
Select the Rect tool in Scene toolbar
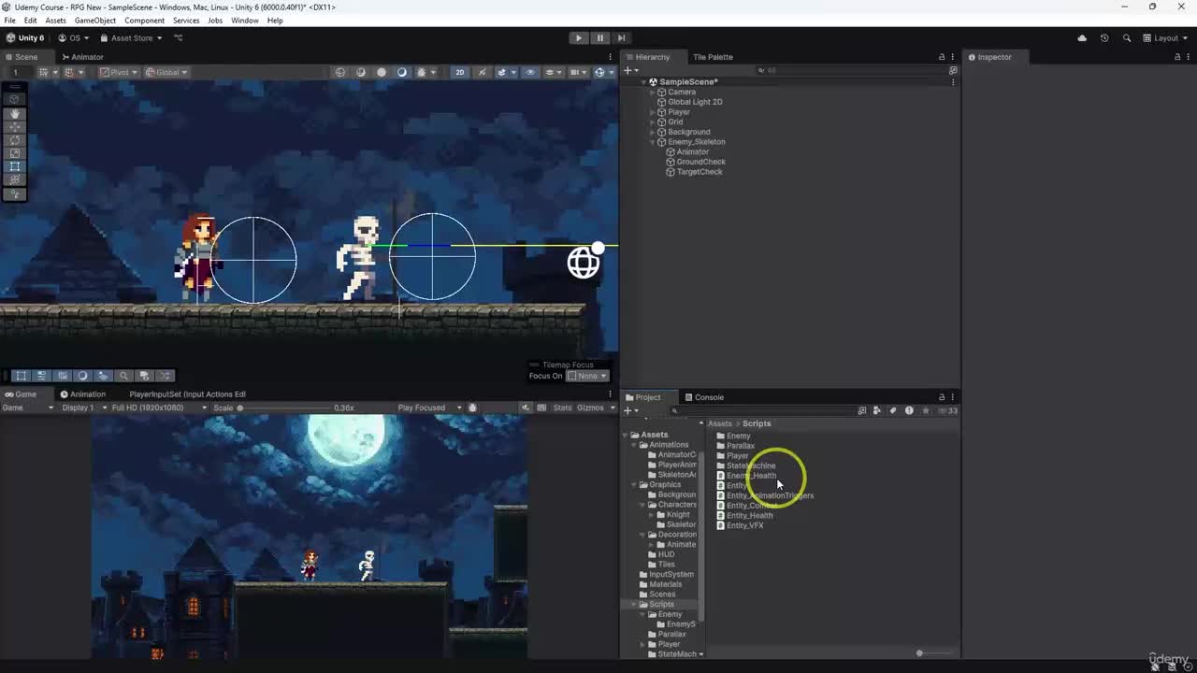tap(15, 166)
